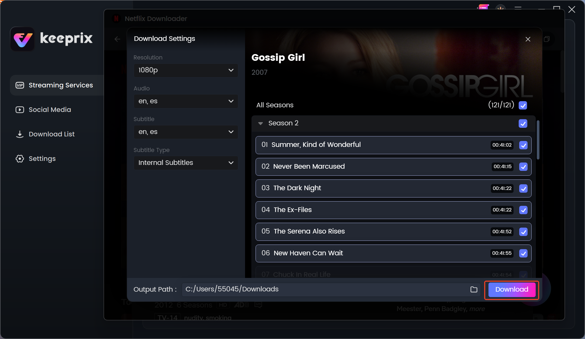Click Summer, Kind of Wonderful title
This screenshot has width=585, height=339.
(316, 145)
